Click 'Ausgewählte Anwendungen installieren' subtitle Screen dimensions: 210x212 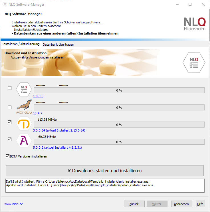click(37, 57)
